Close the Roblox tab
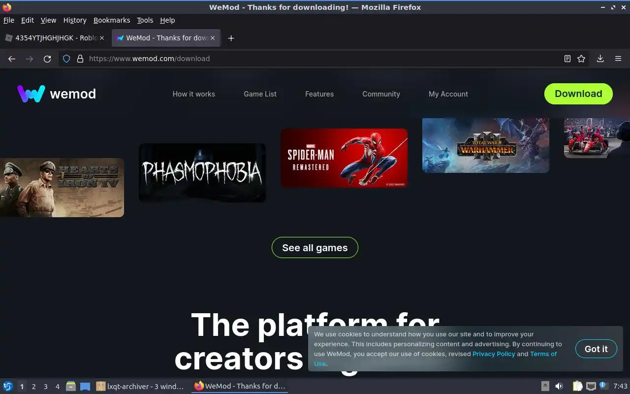The image size is (630, 394). pyautogui.click(x=102, y=38)
